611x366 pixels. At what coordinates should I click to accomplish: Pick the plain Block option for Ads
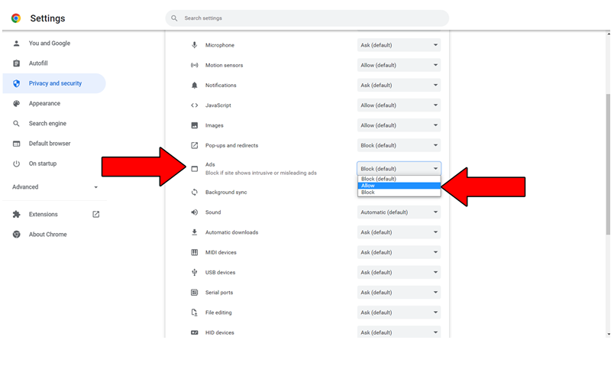click(x=399, y=193)
